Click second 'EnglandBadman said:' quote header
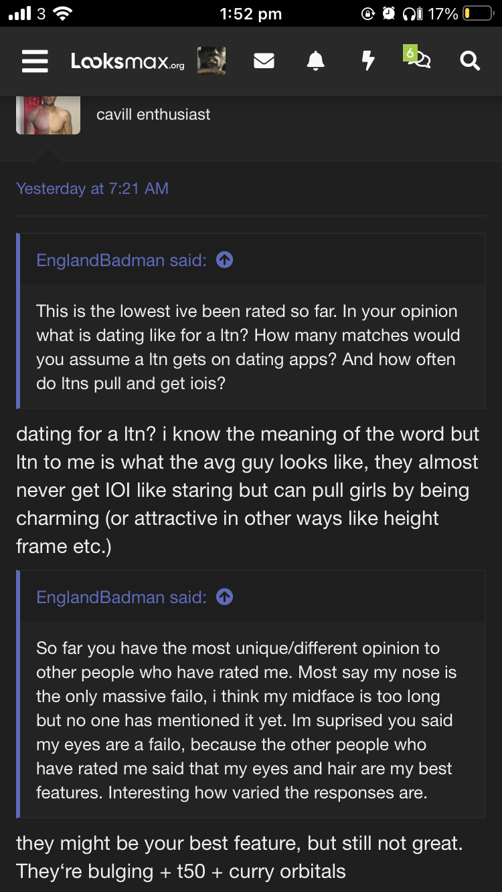Screen dimensions: 502x892 click(x=121, y=597)
